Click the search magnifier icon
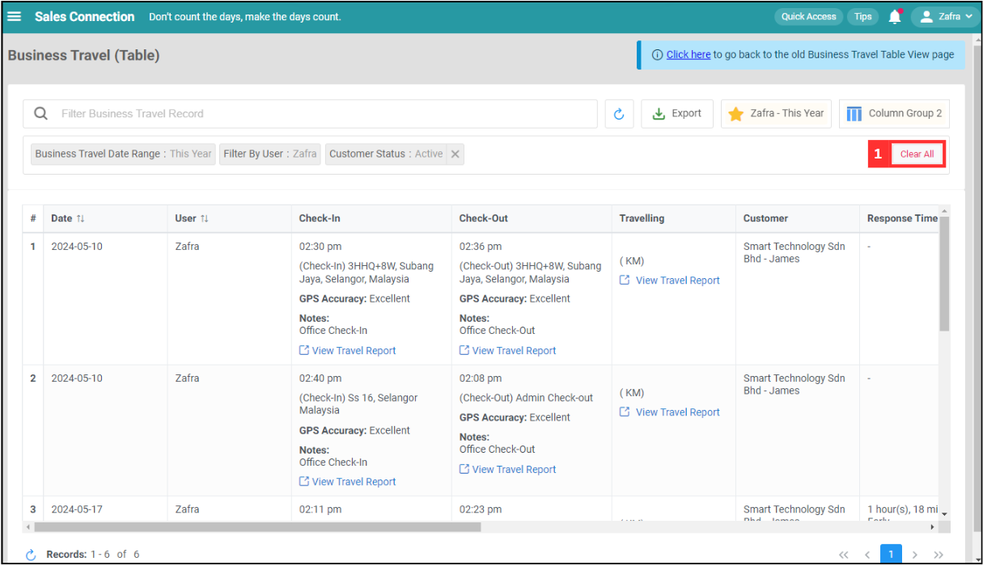983x566 pixels. coord(40,114)
